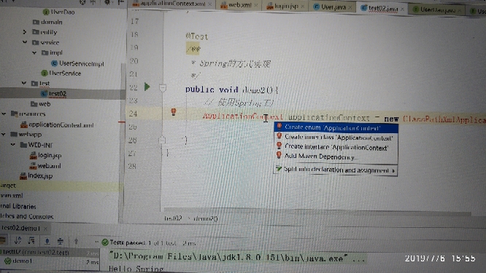The width and height of the screenshot is (486, 273).
Task: Click the 'Hello Spring' console output line
Action: click(x=136, y=269)
